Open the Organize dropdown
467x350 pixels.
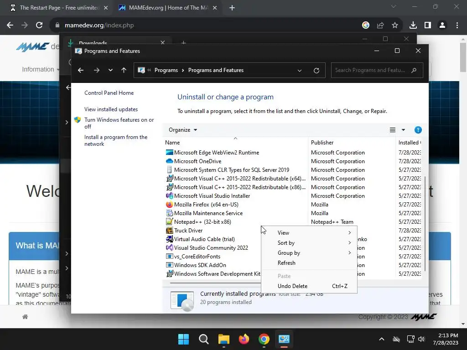click(182, 130)
